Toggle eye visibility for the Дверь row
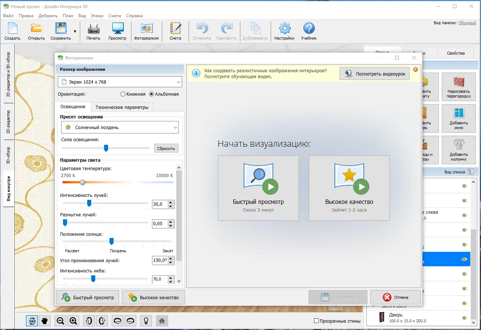Viewport: 481px width, 330px height. (x=465, y=318)
